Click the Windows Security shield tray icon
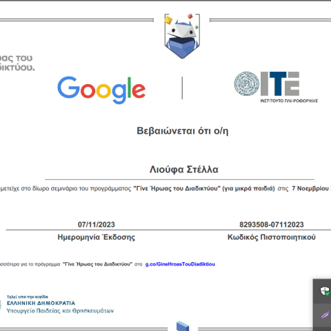This screenshot has width=331, height=331. click(325, 291)
